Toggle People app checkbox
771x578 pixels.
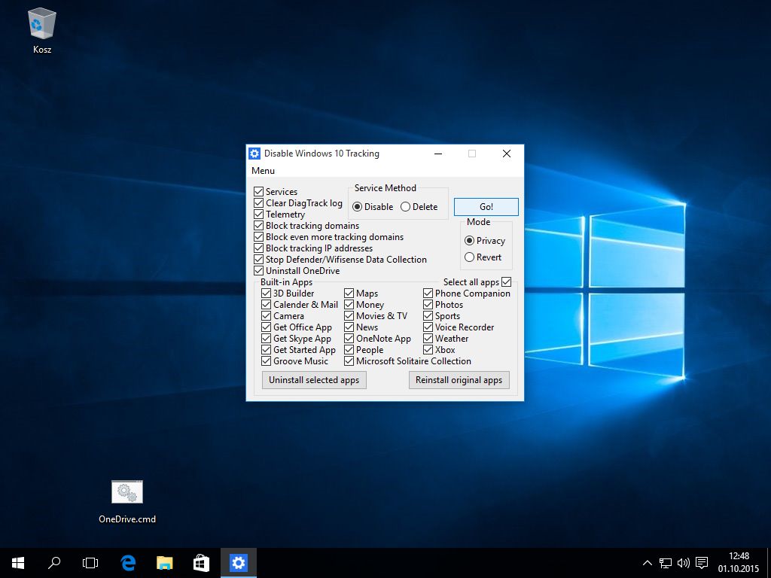[x=349, y=349]
